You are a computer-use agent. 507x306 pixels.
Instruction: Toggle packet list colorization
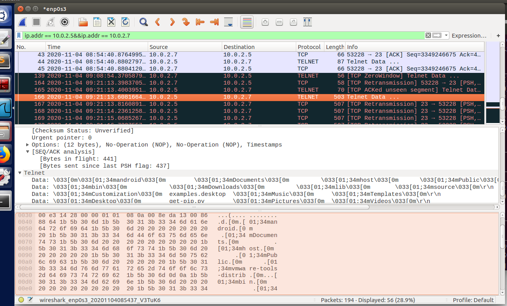(247, 22)
